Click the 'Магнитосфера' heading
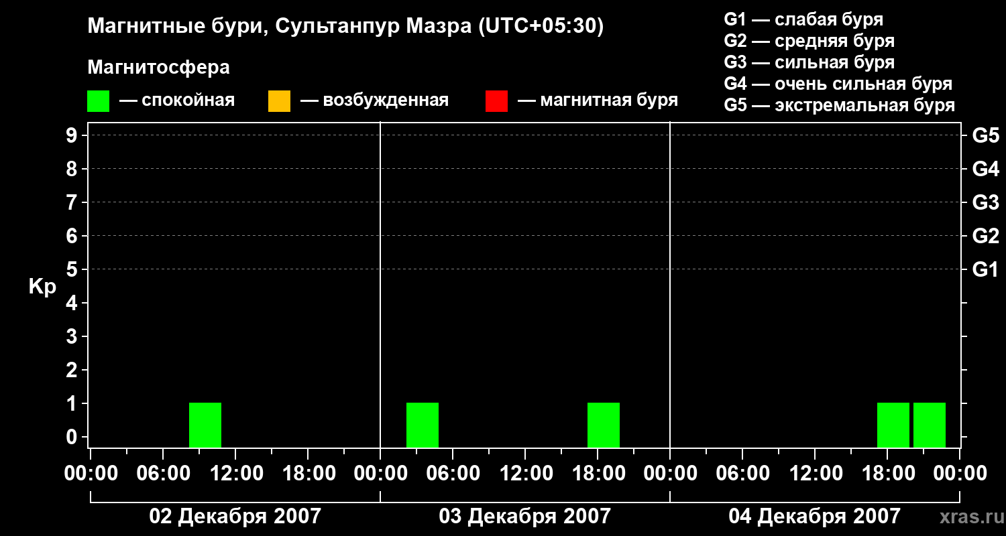This screenshot has height=536, width=1006. [x=159, y=68]
